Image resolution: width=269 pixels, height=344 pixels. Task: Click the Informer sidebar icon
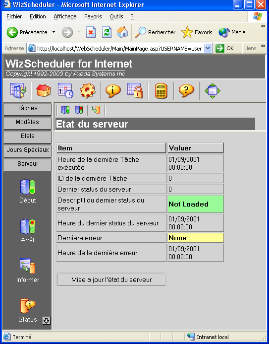pyautogui.click(x=28, y=266)
